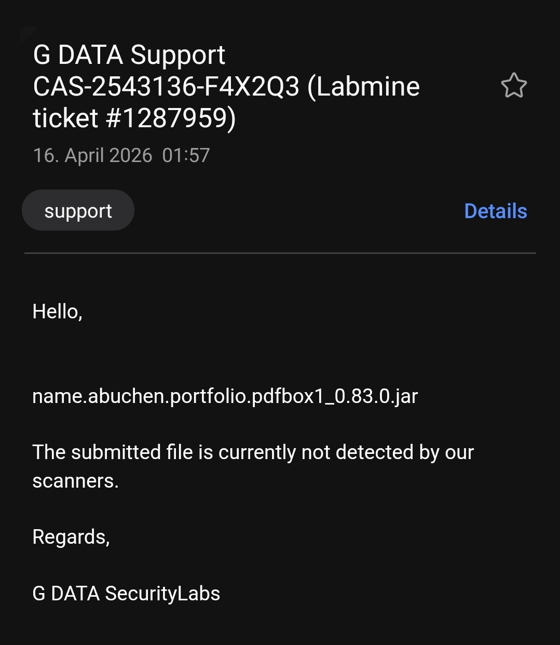
Task: Click the divider line below the header
Action: 280,253
